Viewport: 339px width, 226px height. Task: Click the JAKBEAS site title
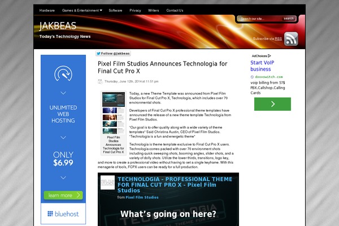(x=58, y=26)
